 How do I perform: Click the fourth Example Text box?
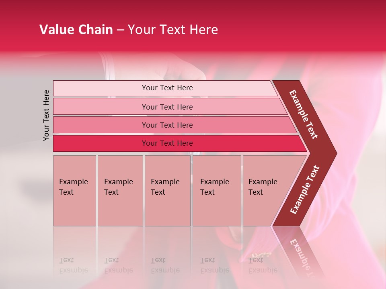217,191
